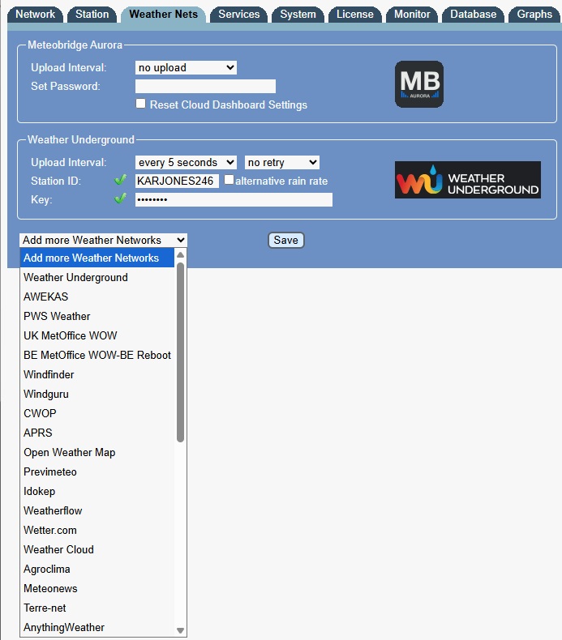562x640 pixels.
Task: Select Idokep network option
Action: (x=97, y=491)
